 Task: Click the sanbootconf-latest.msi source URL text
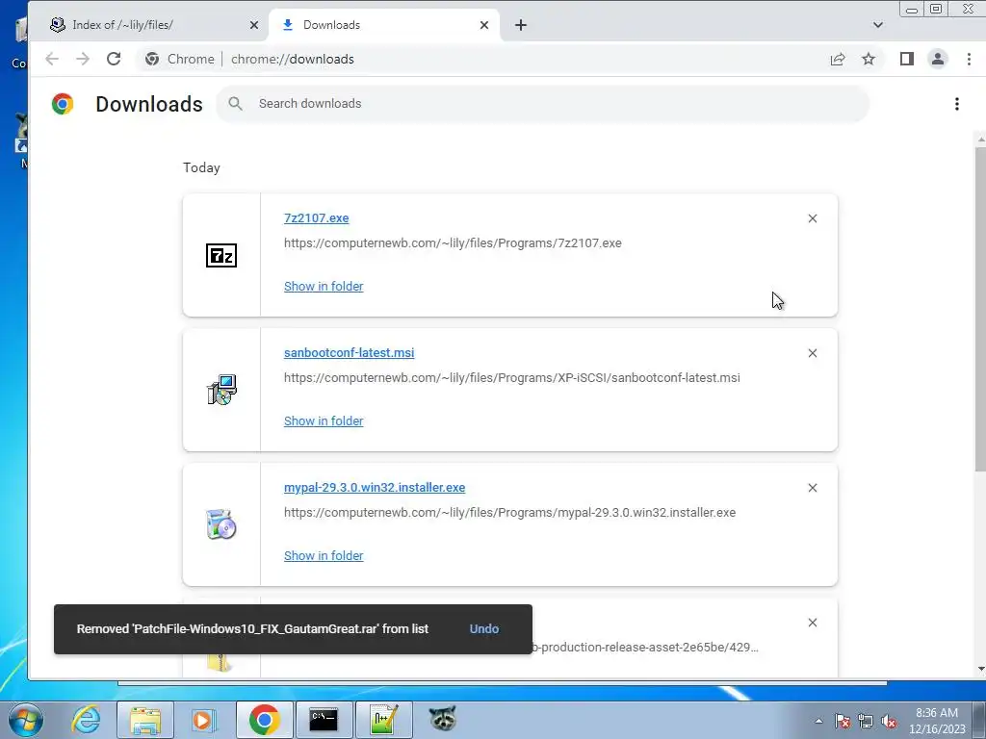click(512, 377)
